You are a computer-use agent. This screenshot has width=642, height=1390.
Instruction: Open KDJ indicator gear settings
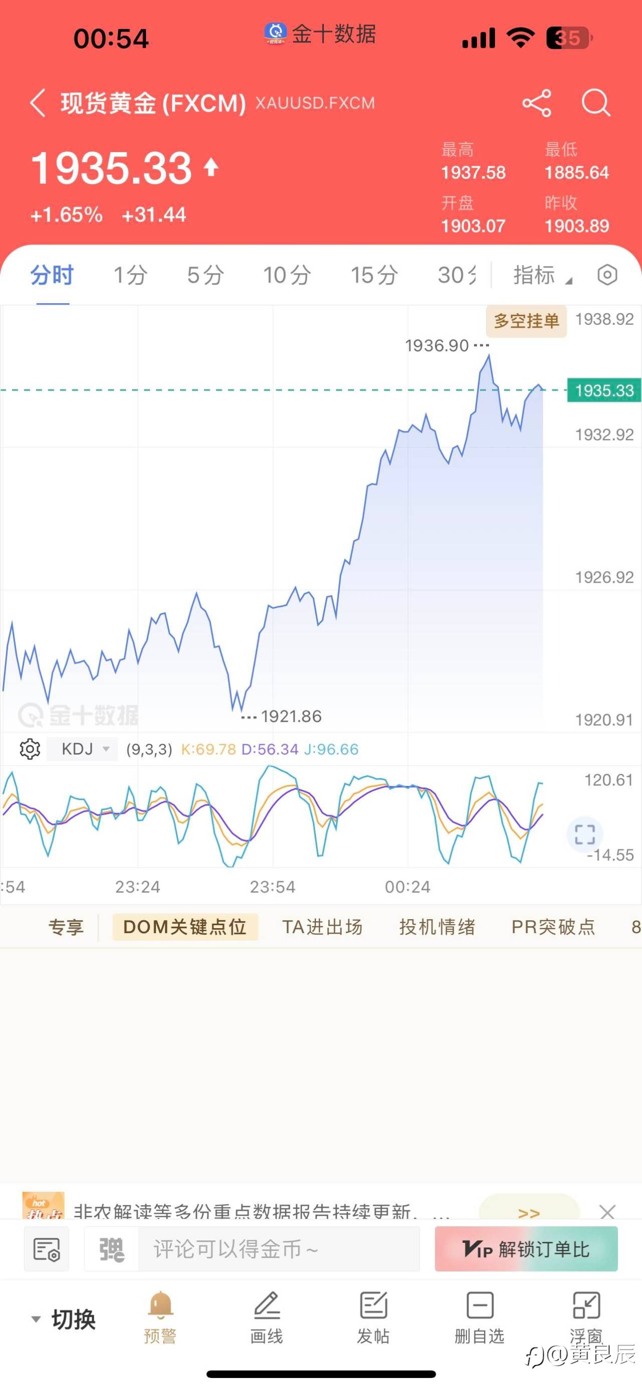(x=30, y=749)
